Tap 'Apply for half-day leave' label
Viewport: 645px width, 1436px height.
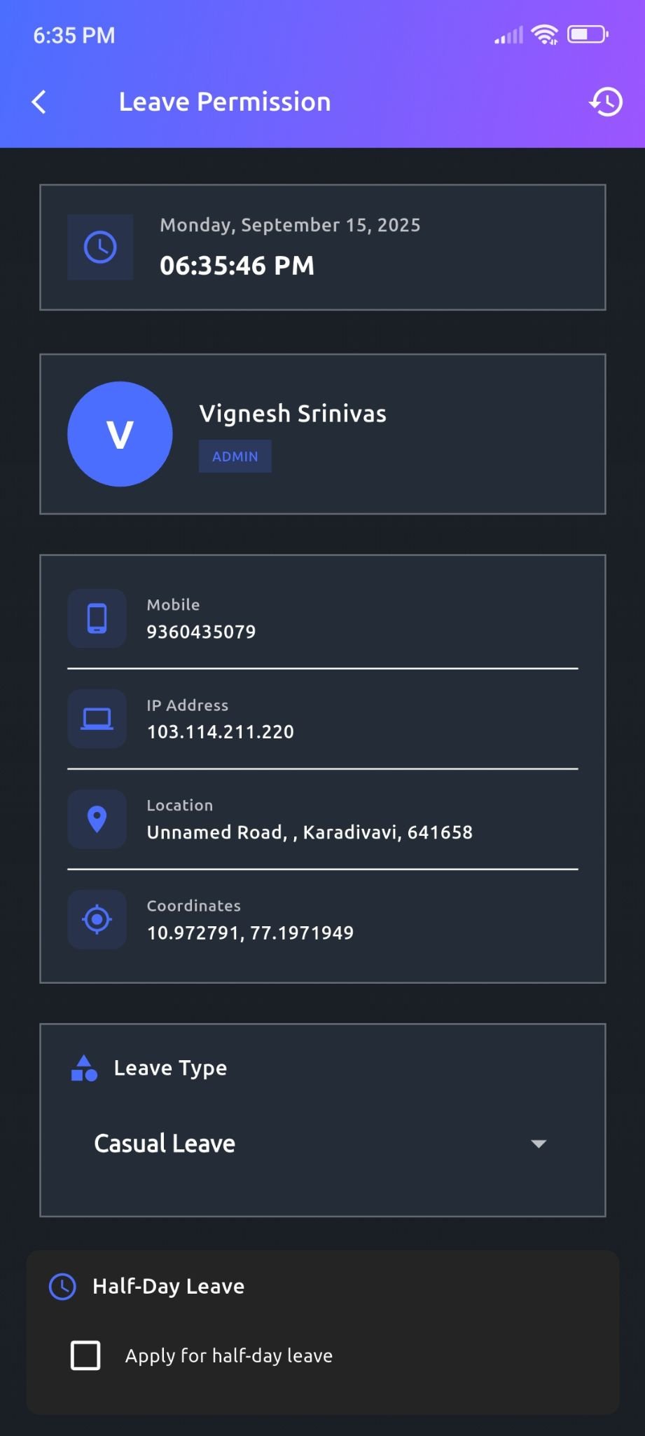coord(228,1356)
